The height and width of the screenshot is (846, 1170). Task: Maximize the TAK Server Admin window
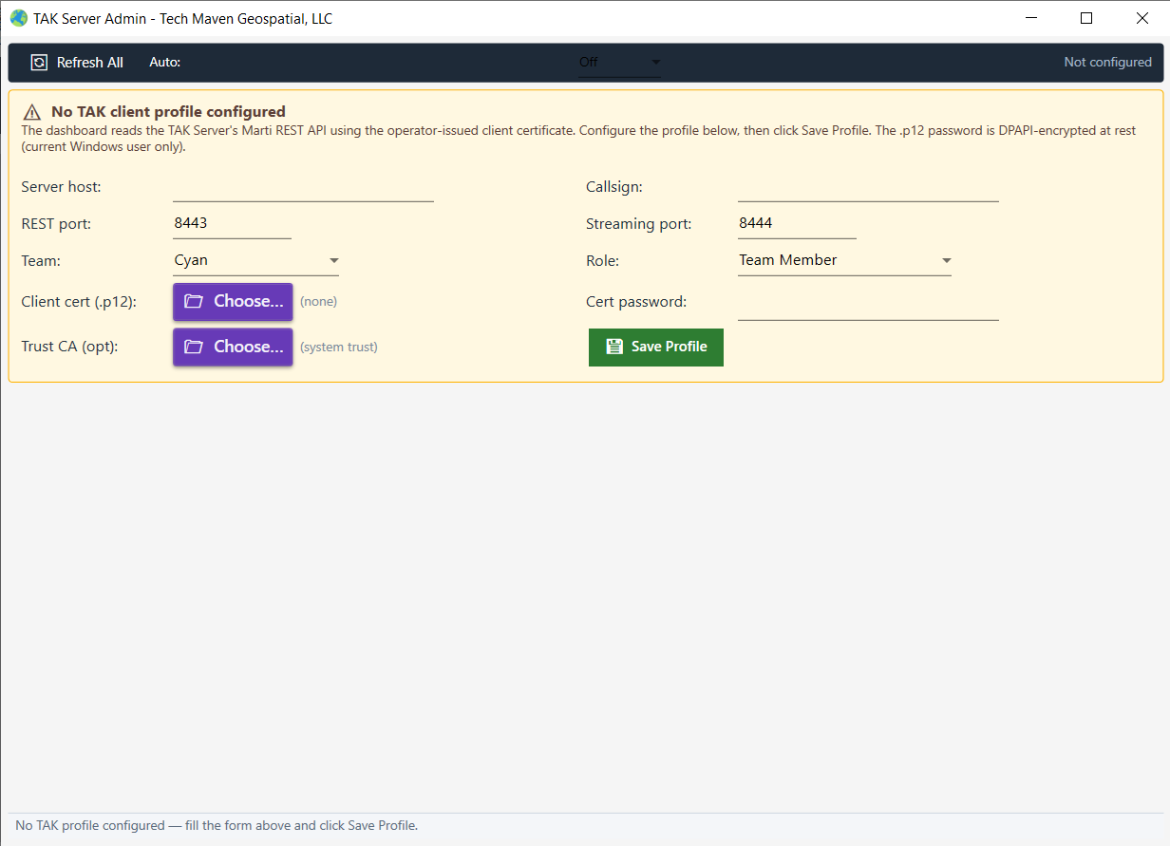click(1086, 18)
